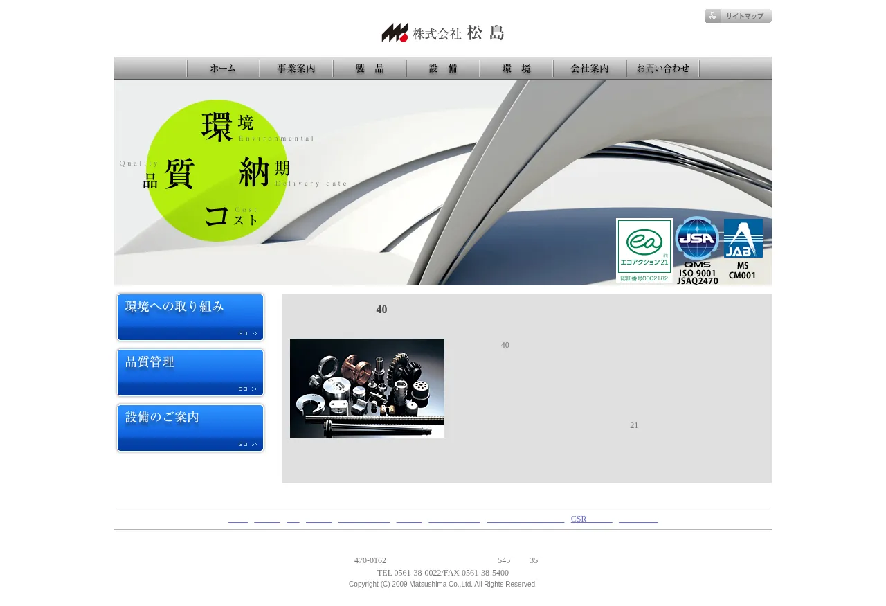Click the JSA QMS ISO 9001 badge
The width and height of the screenshot is (886, 606).
[x=697, y=250]
